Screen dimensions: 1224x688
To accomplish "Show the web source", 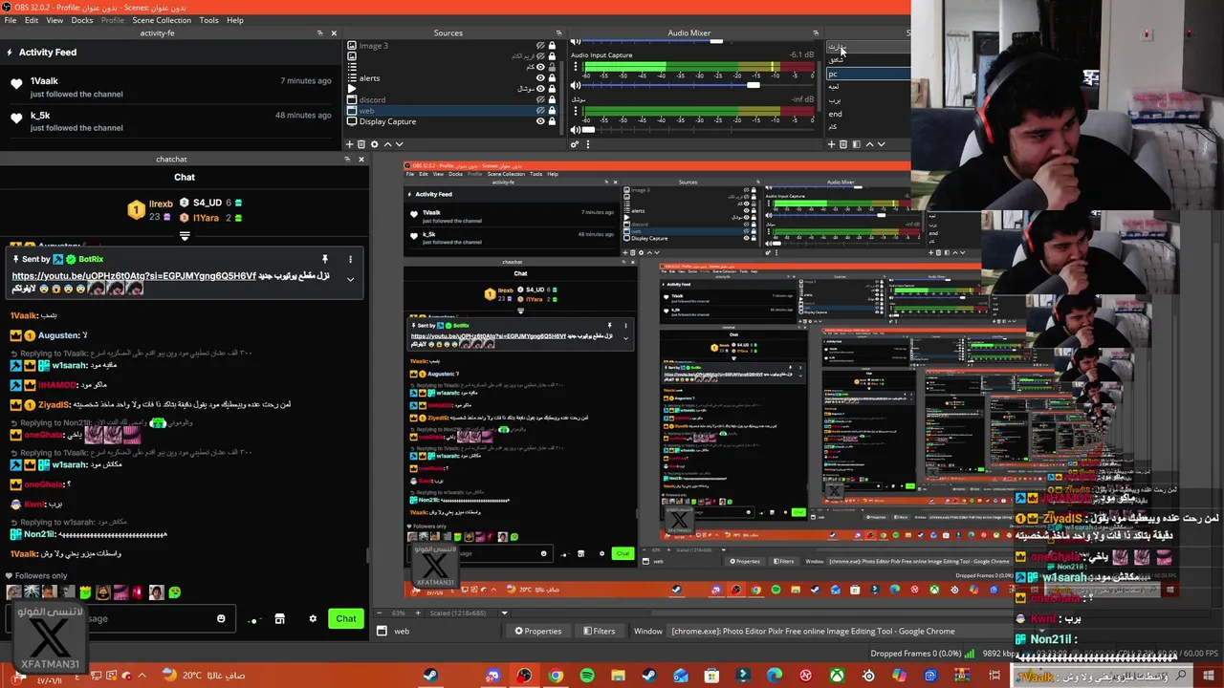I will (x=540, y=111).
